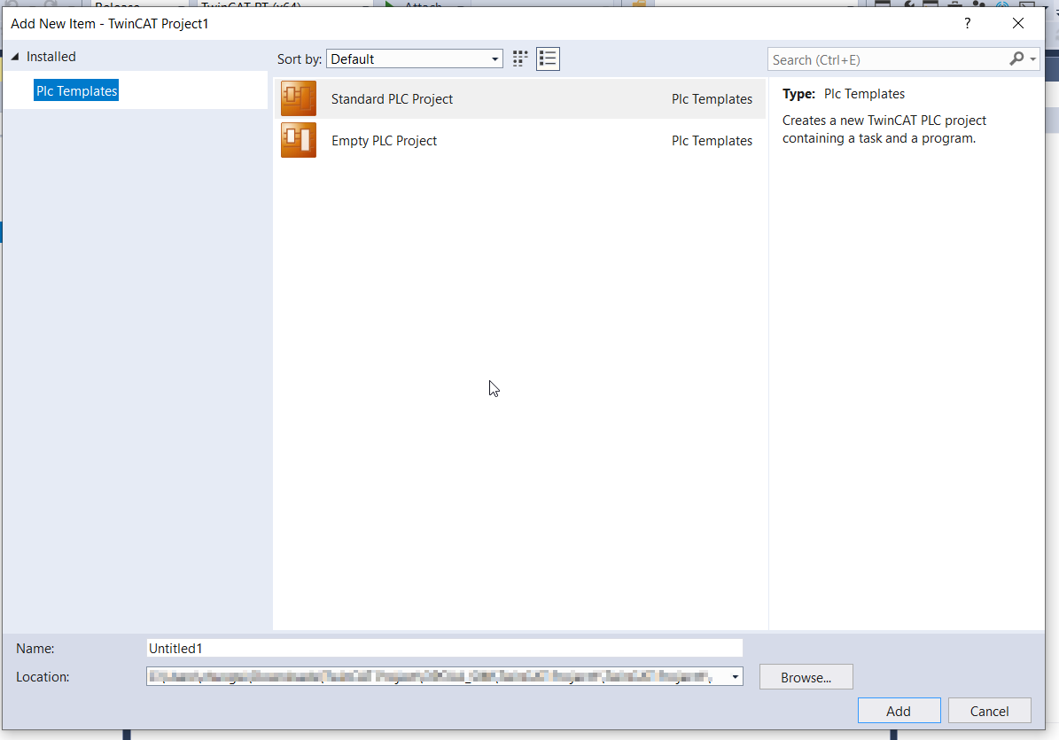
Task: Click the Type: Plc Templates description heading
Action: tap(844, 94)
